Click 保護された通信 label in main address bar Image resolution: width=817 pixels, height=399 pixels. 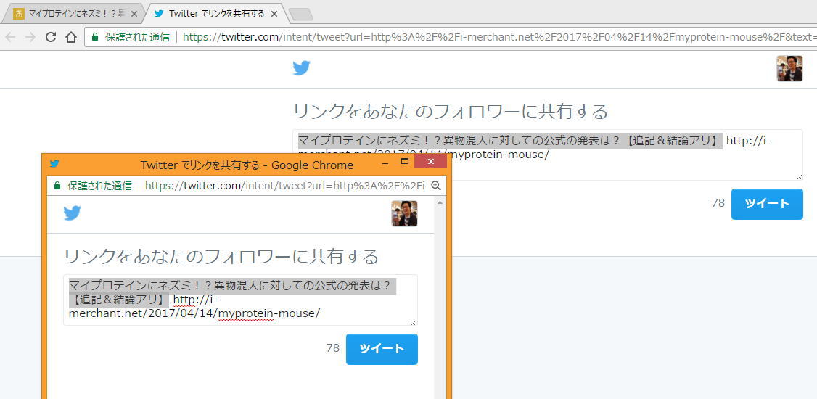(x=137, y=37)
